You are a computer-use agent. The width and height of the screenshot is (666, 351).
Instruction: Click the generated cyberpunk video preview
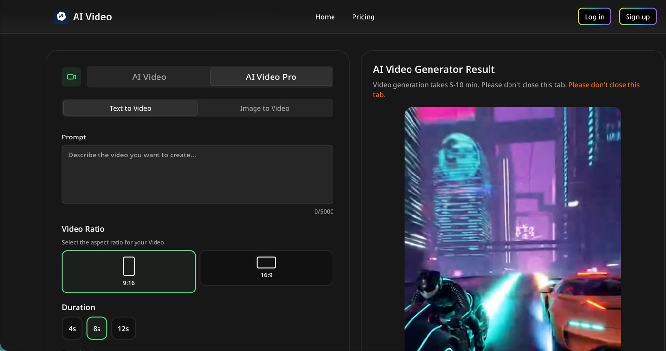pos(512,228)
